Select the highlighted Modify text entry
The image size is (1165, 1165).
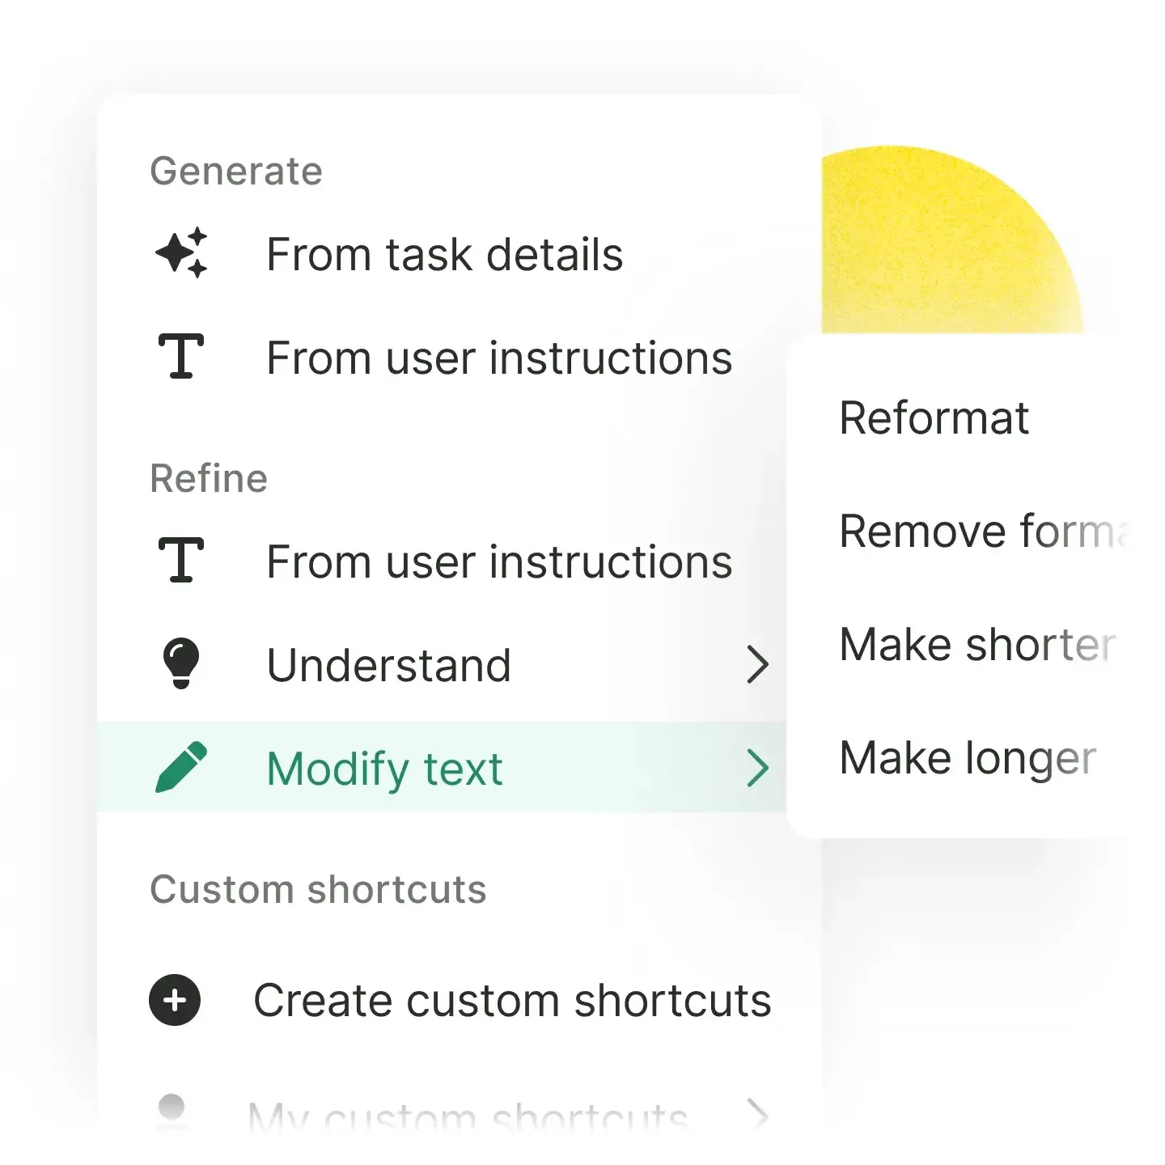(x=385, y=769)
